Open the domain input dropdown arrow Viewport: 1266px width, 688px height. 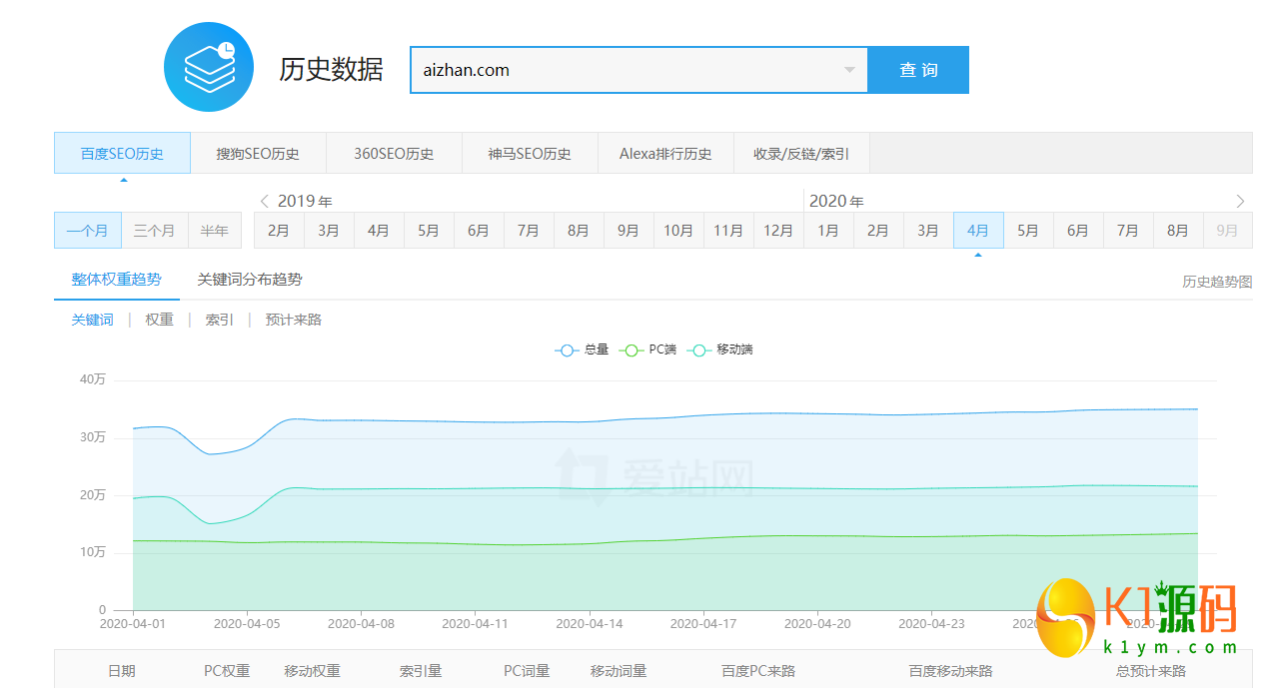849,70
